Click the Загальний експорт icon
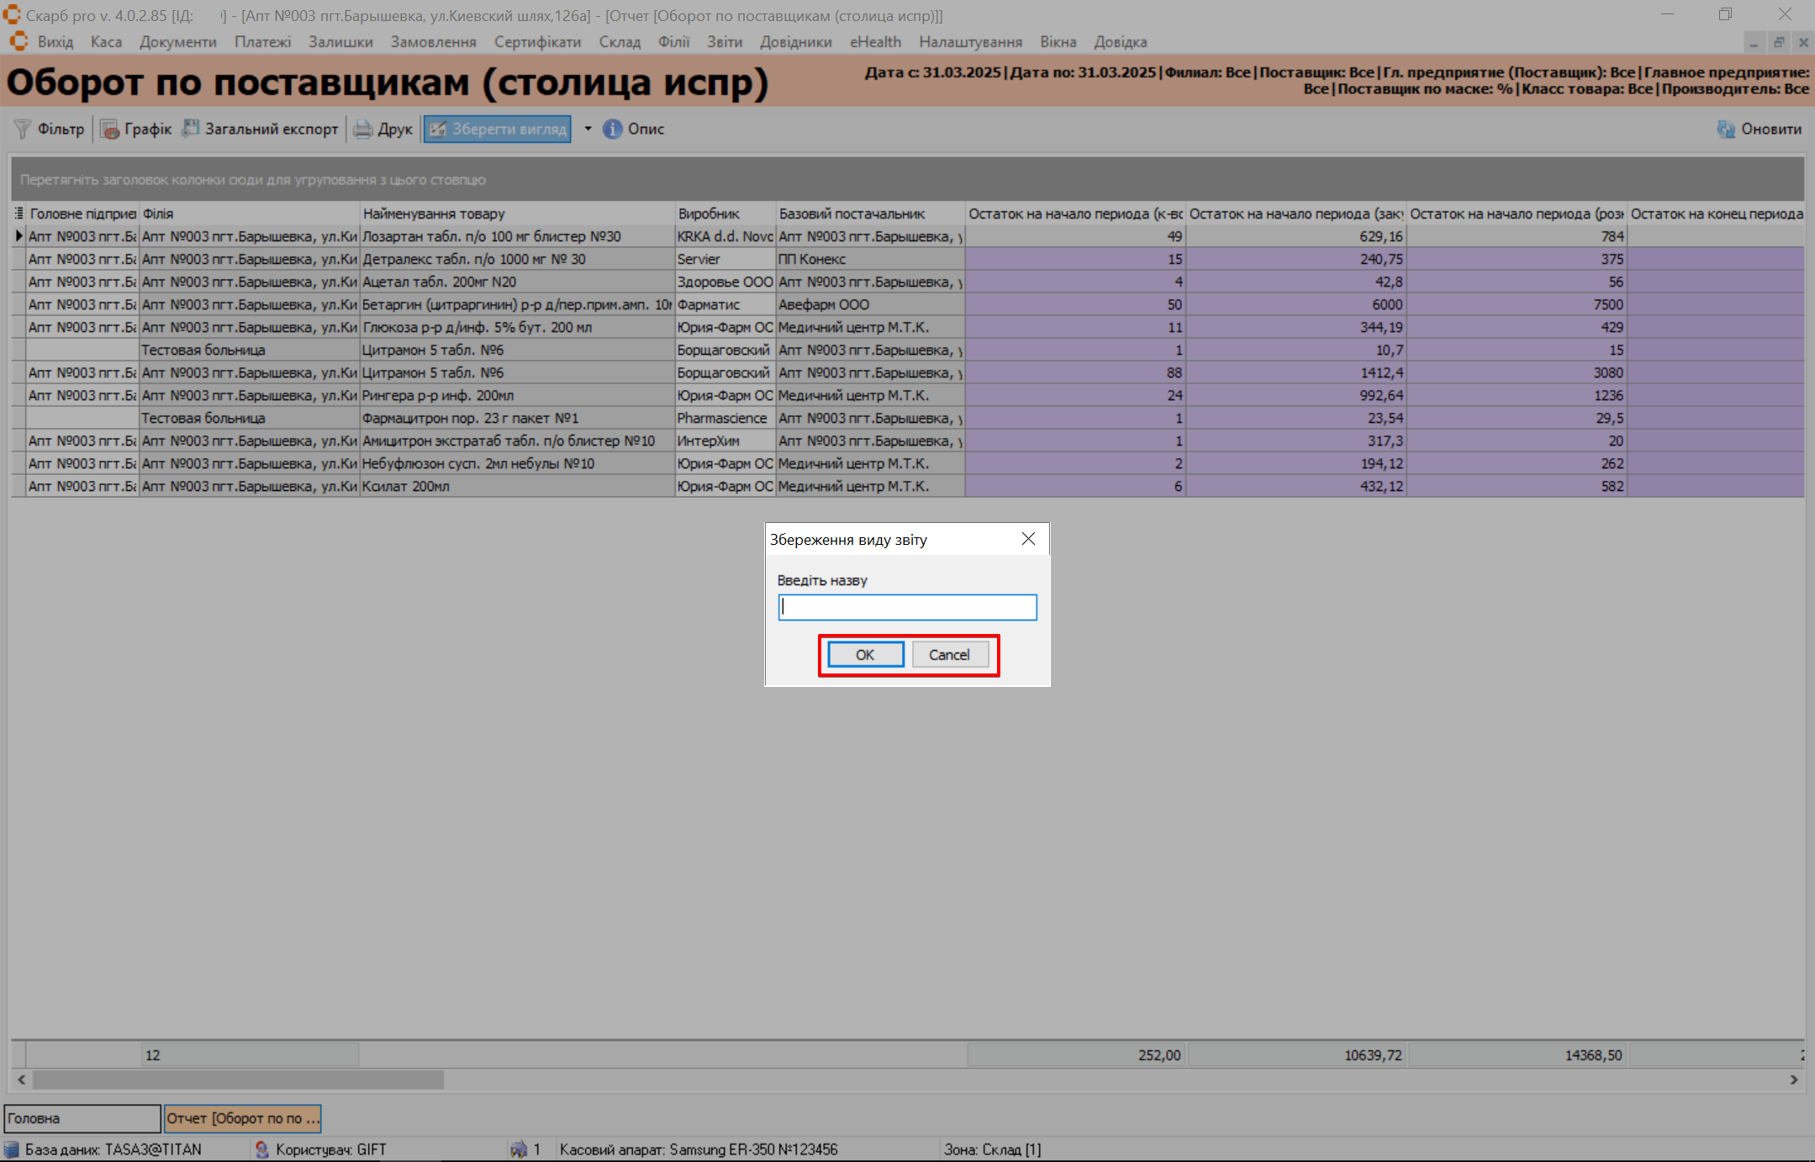 click(191, 129)
